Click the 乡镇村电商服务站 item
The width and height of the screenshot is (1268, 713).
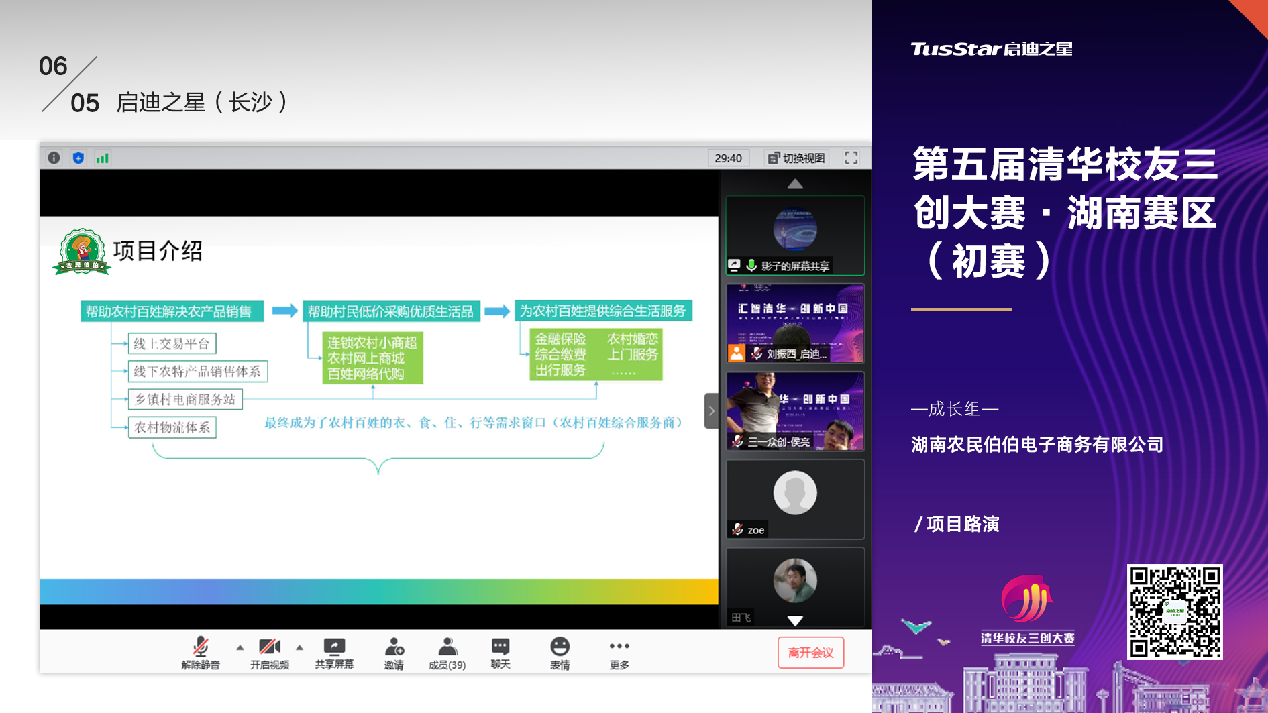tap(185, 399)
